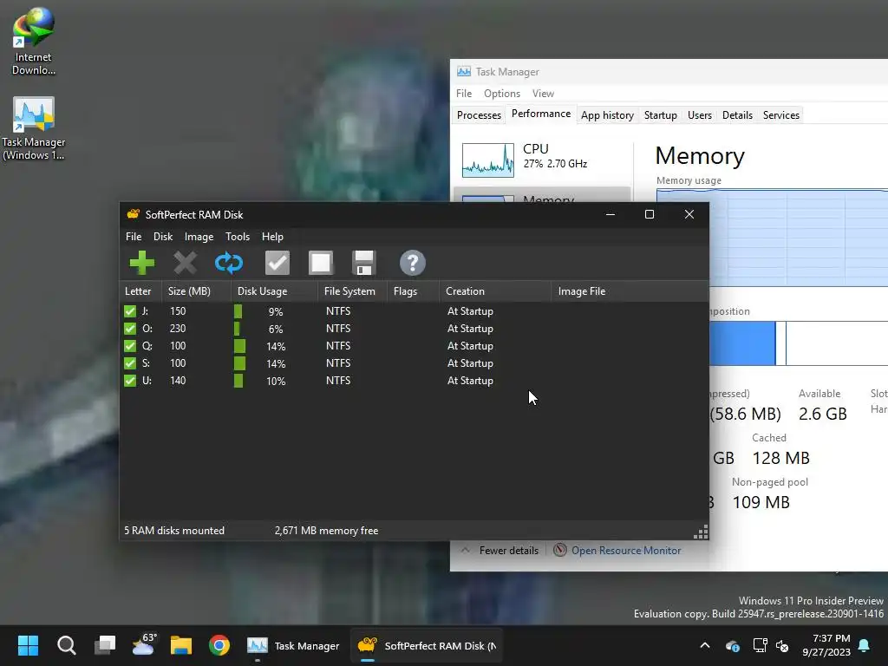
Task: Sort by Image File column header
Action: click(x=630, y=291)
